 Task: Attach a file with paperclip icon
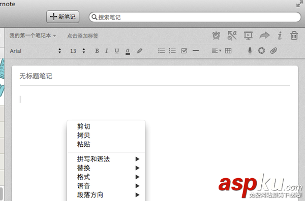pos(273,51)
